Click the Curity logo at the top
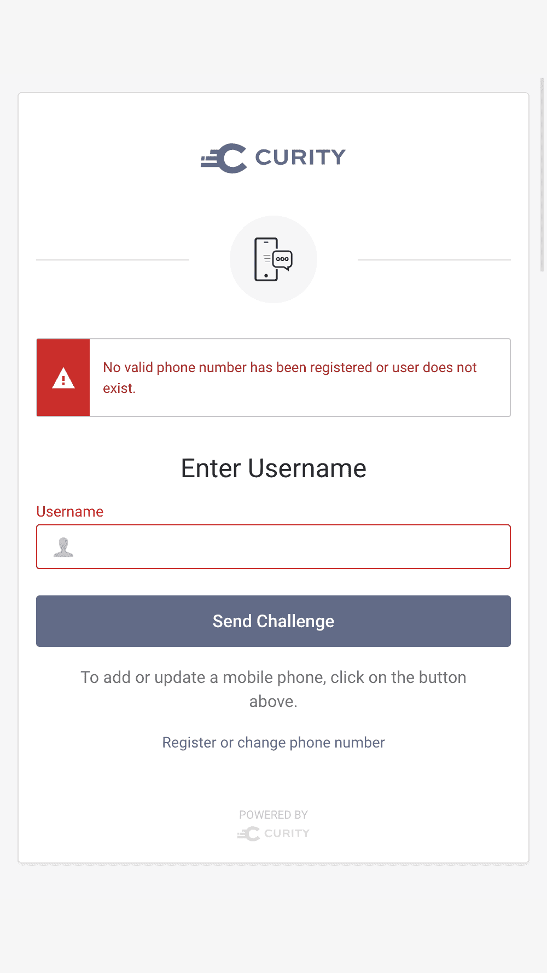Viewport: 547px width, 973px height. pyautogui.click(x=273, y=158)
